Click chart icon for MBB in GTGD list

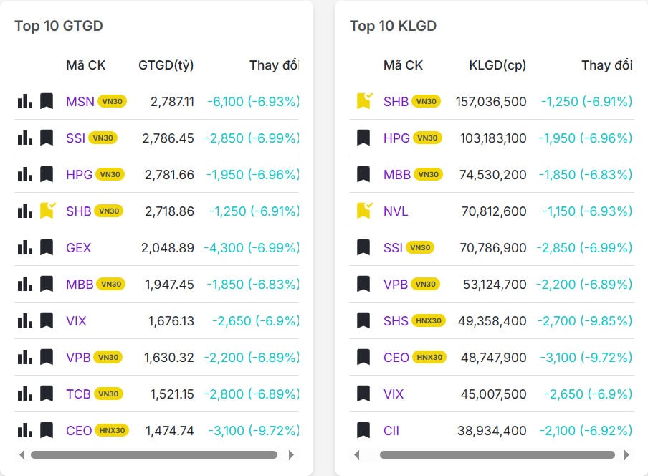point(25,284)
